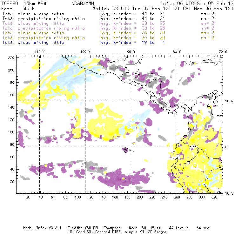Select the "44 levels," footer text
The width and height of the screenshot is (235, 235).
(179, 228)
